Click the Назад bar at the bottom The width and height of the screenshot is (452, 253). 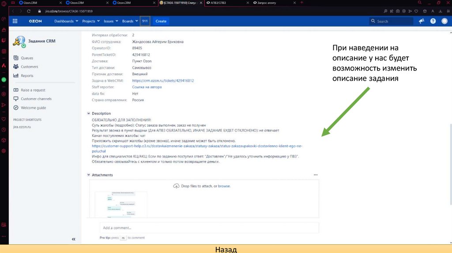(226, 249)
